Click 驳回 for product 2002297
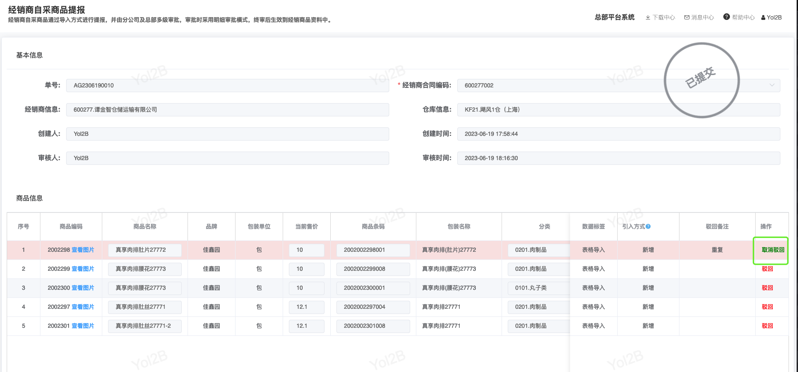Viewport: 798px width, 372px height. [767, 307]
